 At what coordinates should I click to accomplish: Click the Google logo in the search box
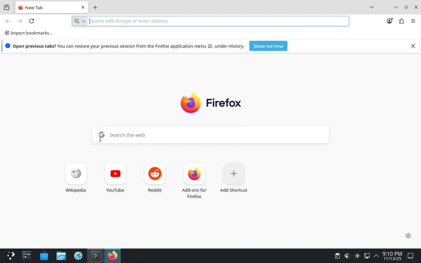pyautogui.click(x=102, y=135)
